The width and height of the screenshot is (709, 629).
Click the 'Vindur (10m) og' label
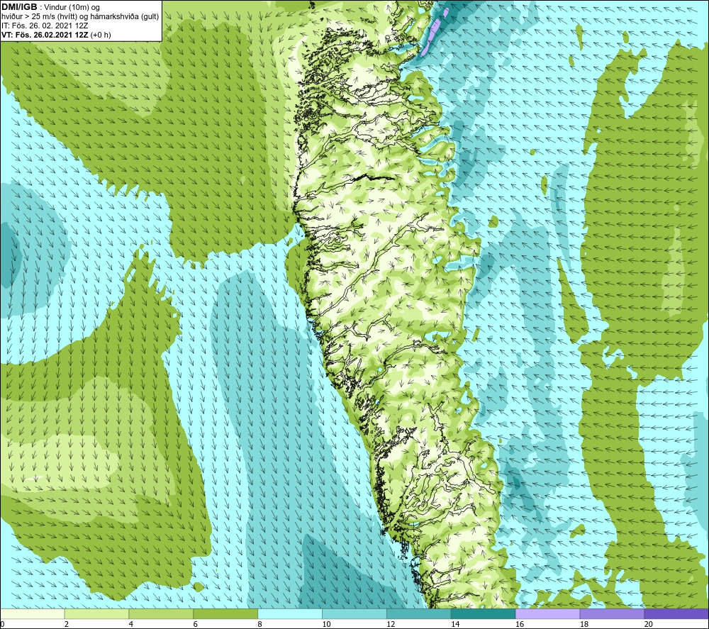[x=72, y=8]
